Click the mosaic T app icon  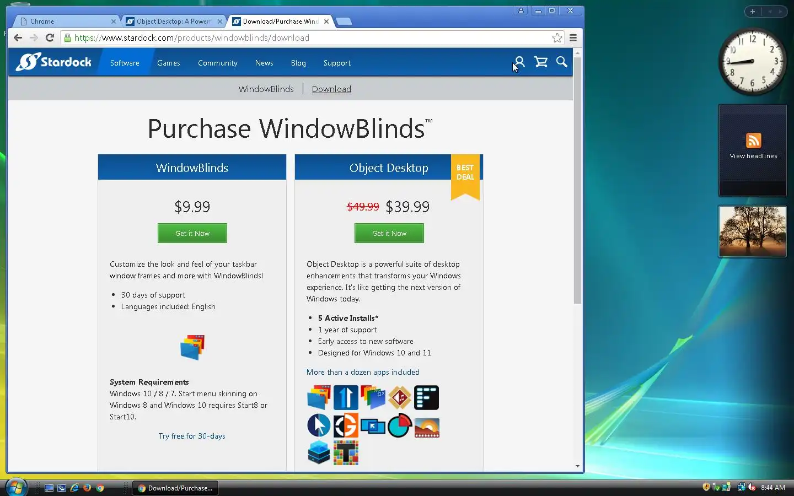tap(346, 452)
